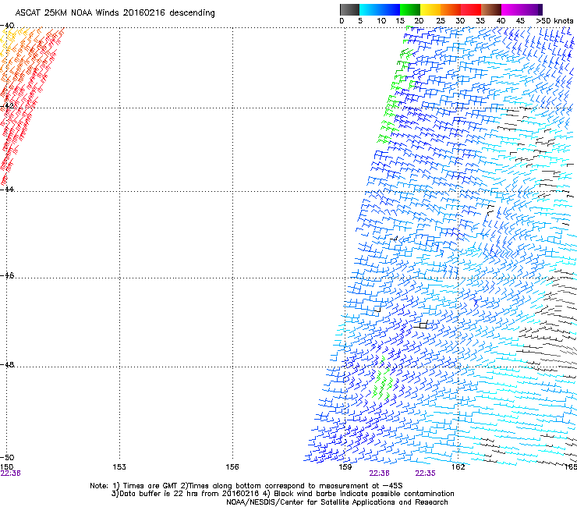This screenshot has height=507, width=577.
Task: Click the longitude label '153'
Action: 119,467
